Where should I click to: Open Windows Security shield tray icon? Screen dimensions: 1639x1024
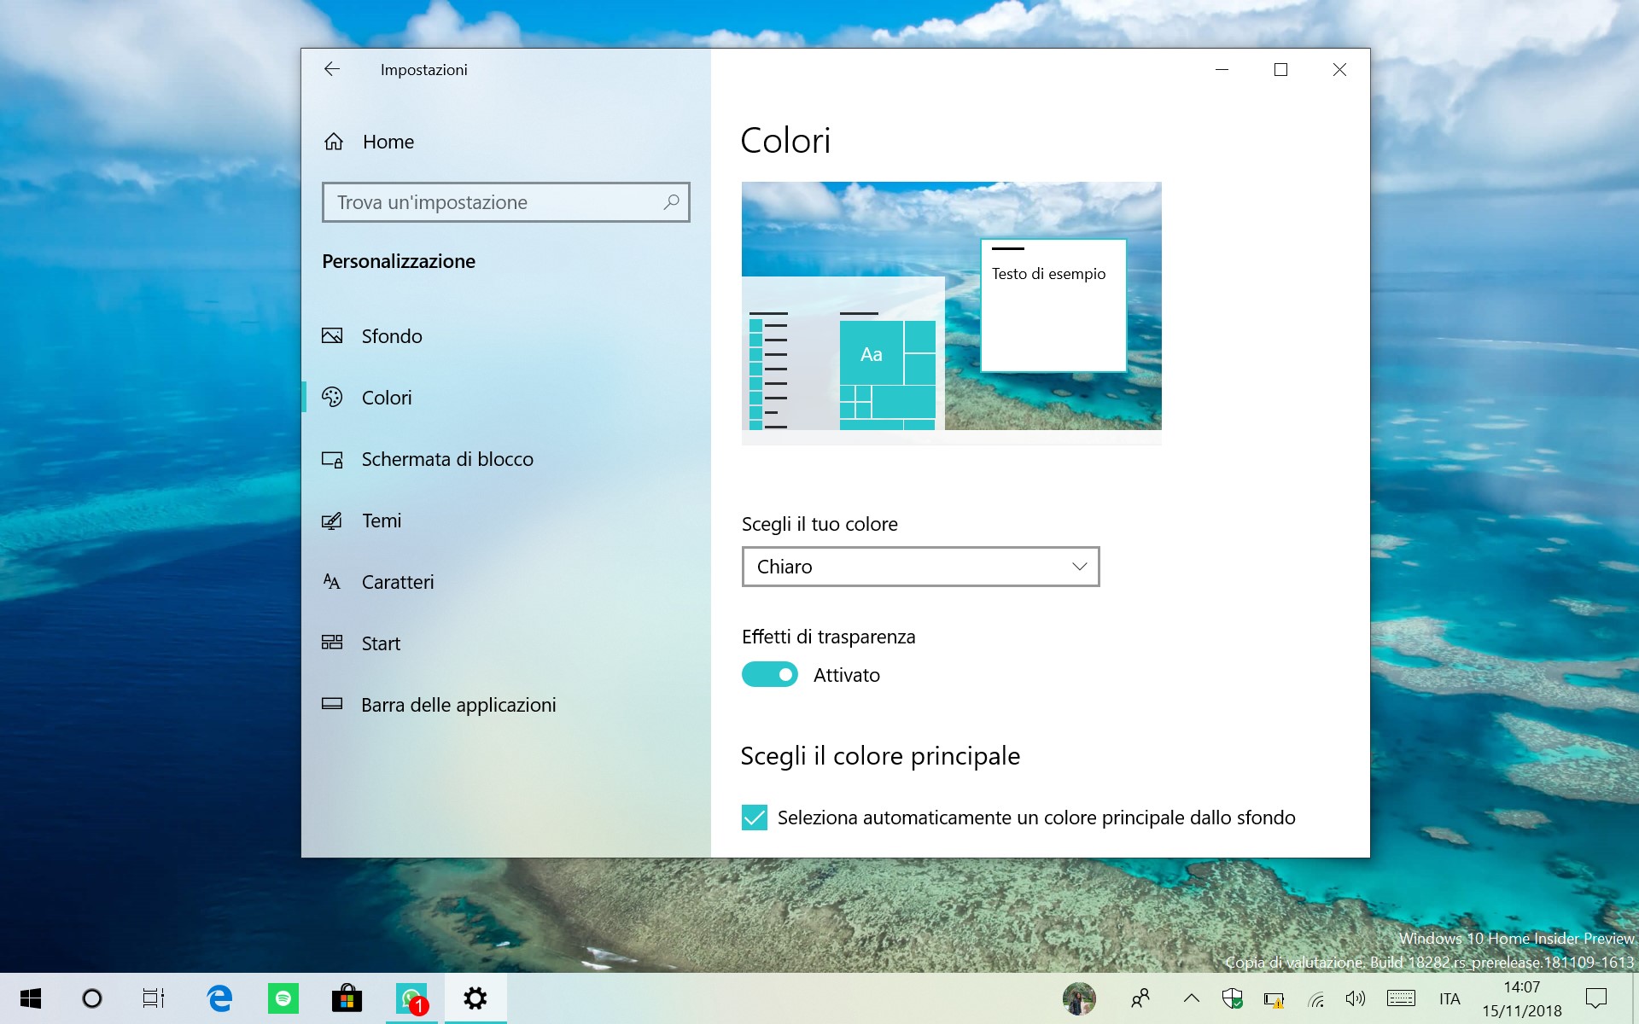point(1232,998)
